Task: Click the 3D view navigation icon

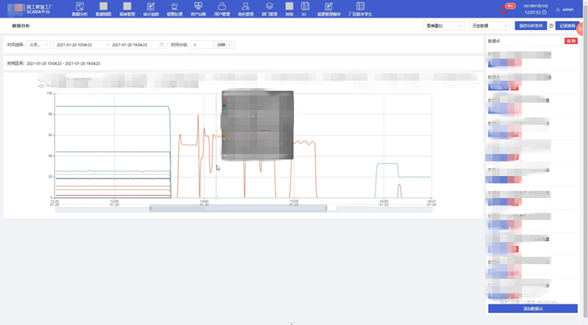Action: coord(304,8)
